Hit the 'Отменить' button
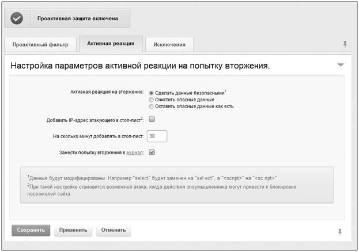This screenshot has height=252, width=359. [114, 231]
